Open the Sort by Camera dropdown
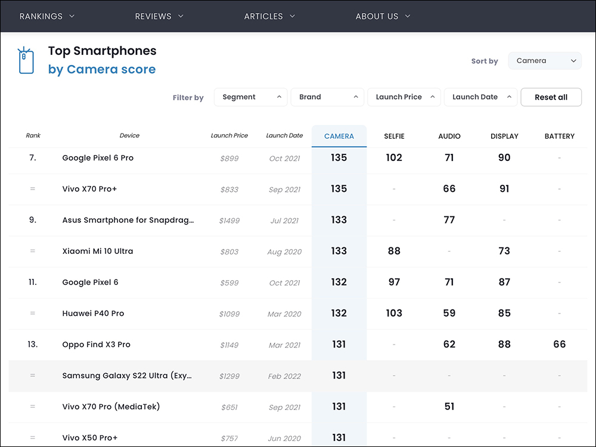This screenshot has width=596, height=447. [x=544, y=61]
